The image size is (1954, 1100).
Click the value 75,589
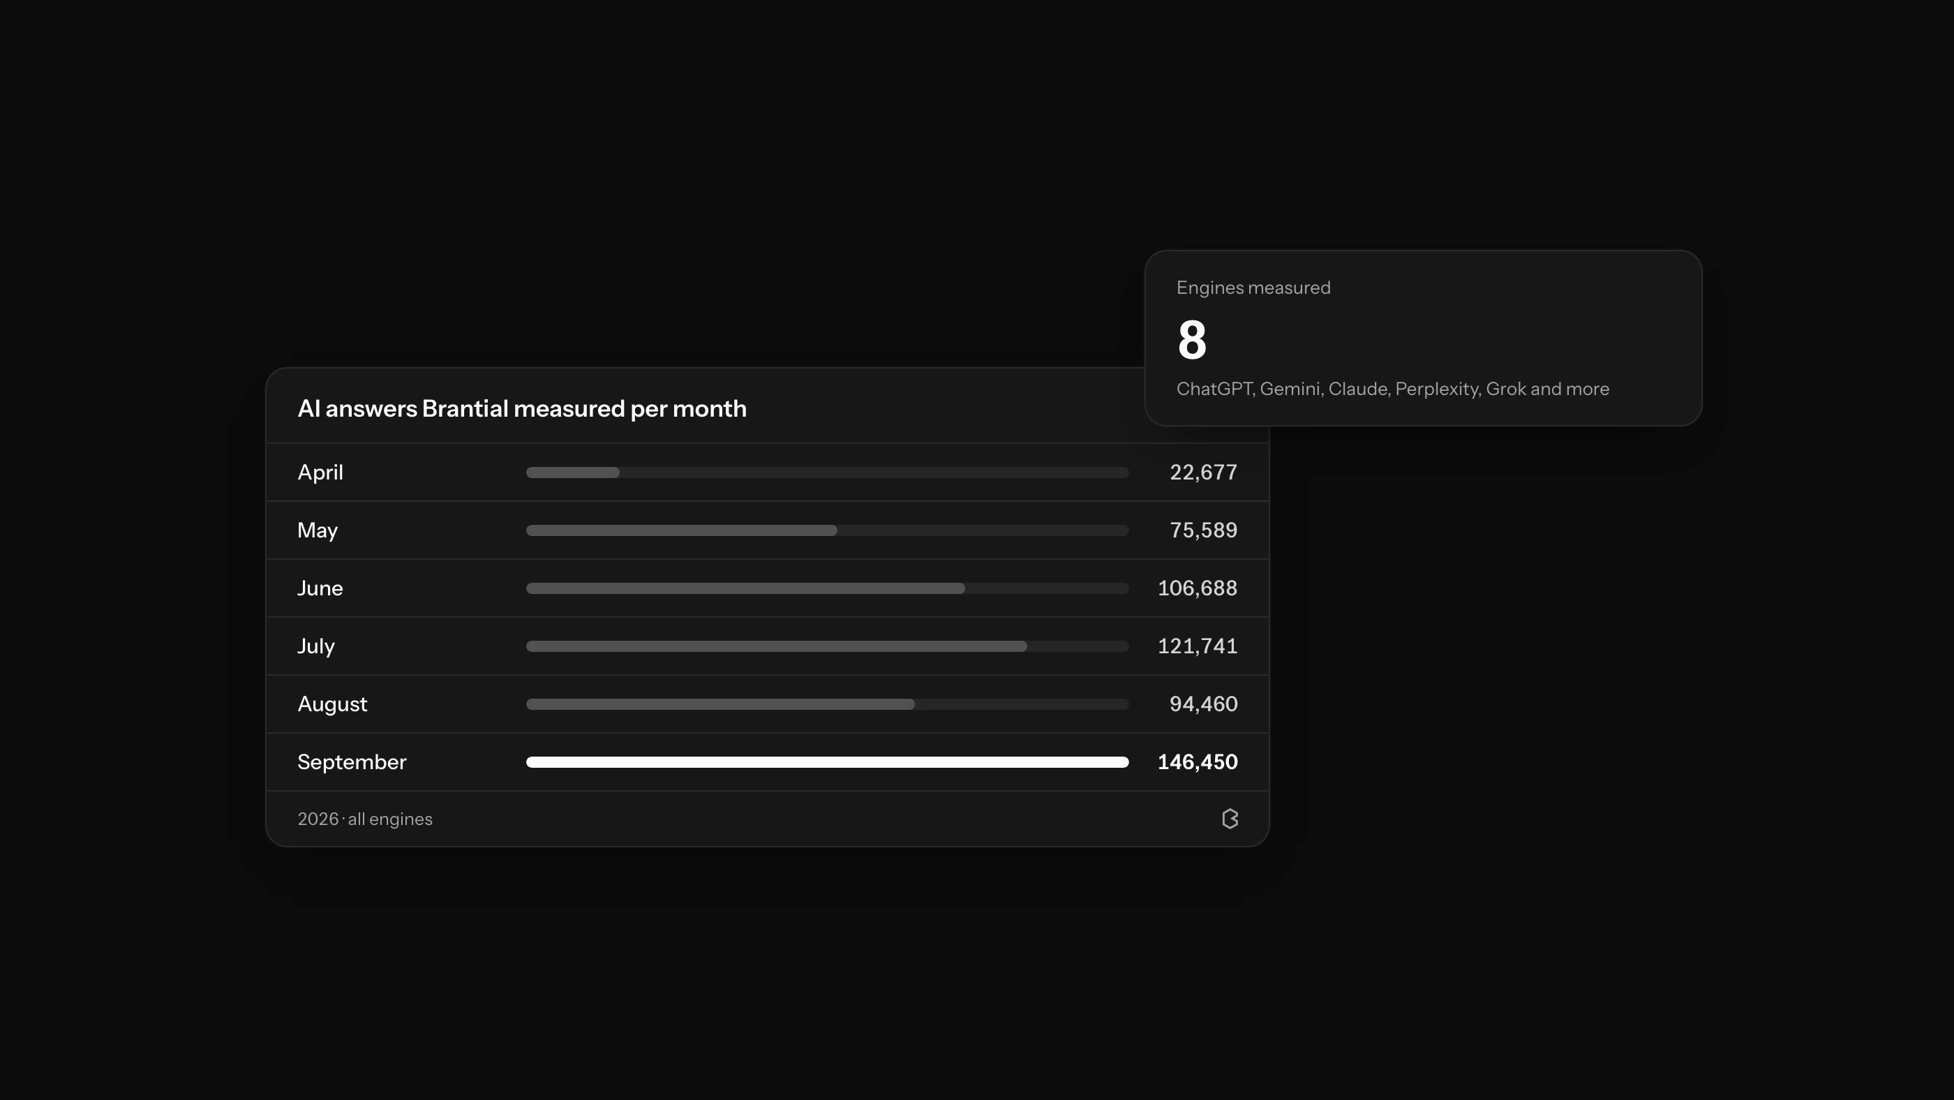[1203, 530]
